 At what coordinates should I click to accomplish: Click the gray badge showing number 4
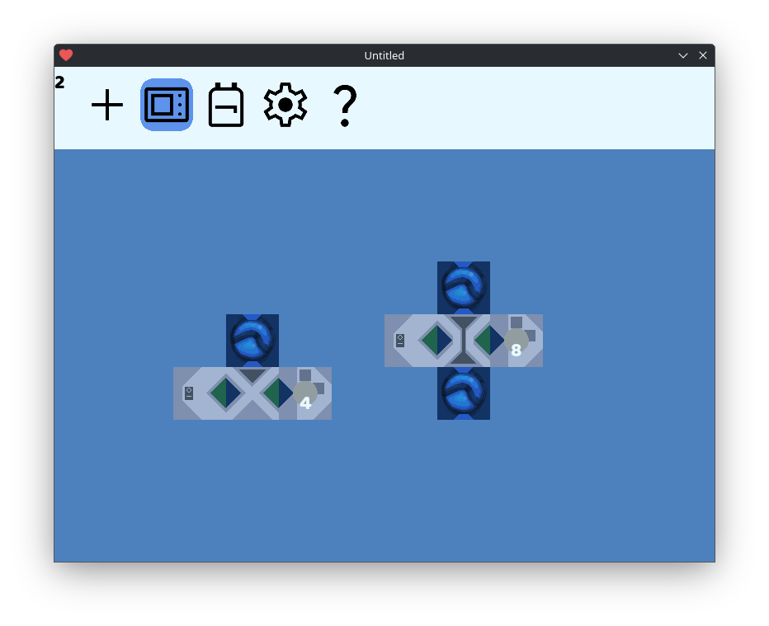[305, 394]
